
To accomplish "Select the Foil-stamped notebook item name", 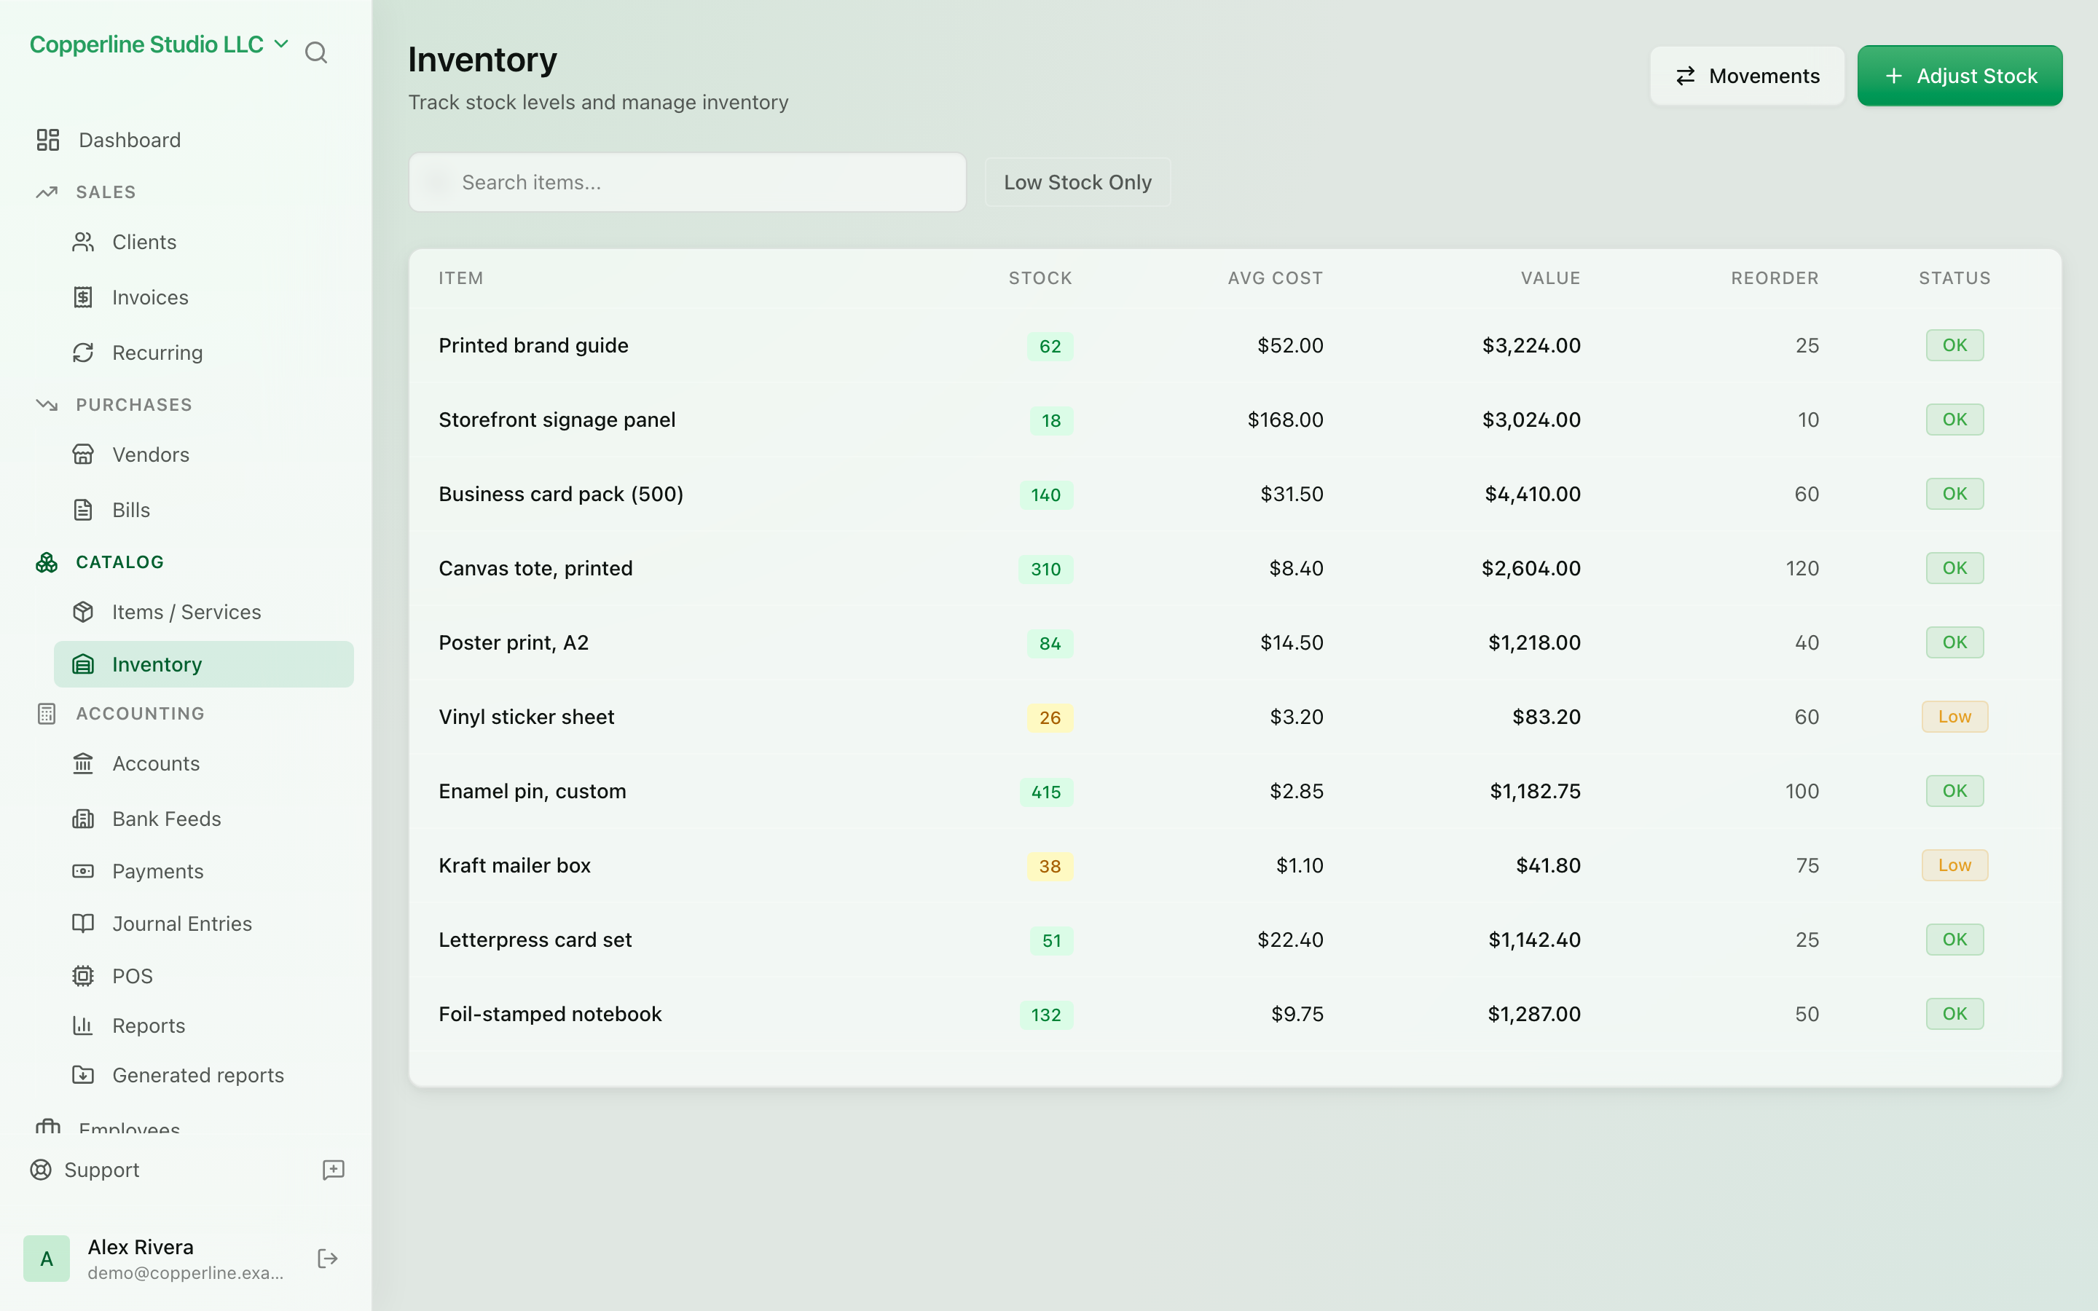I will coord(550,1014).
